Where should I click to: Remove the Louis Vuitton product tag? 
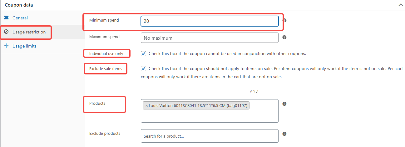146,106
